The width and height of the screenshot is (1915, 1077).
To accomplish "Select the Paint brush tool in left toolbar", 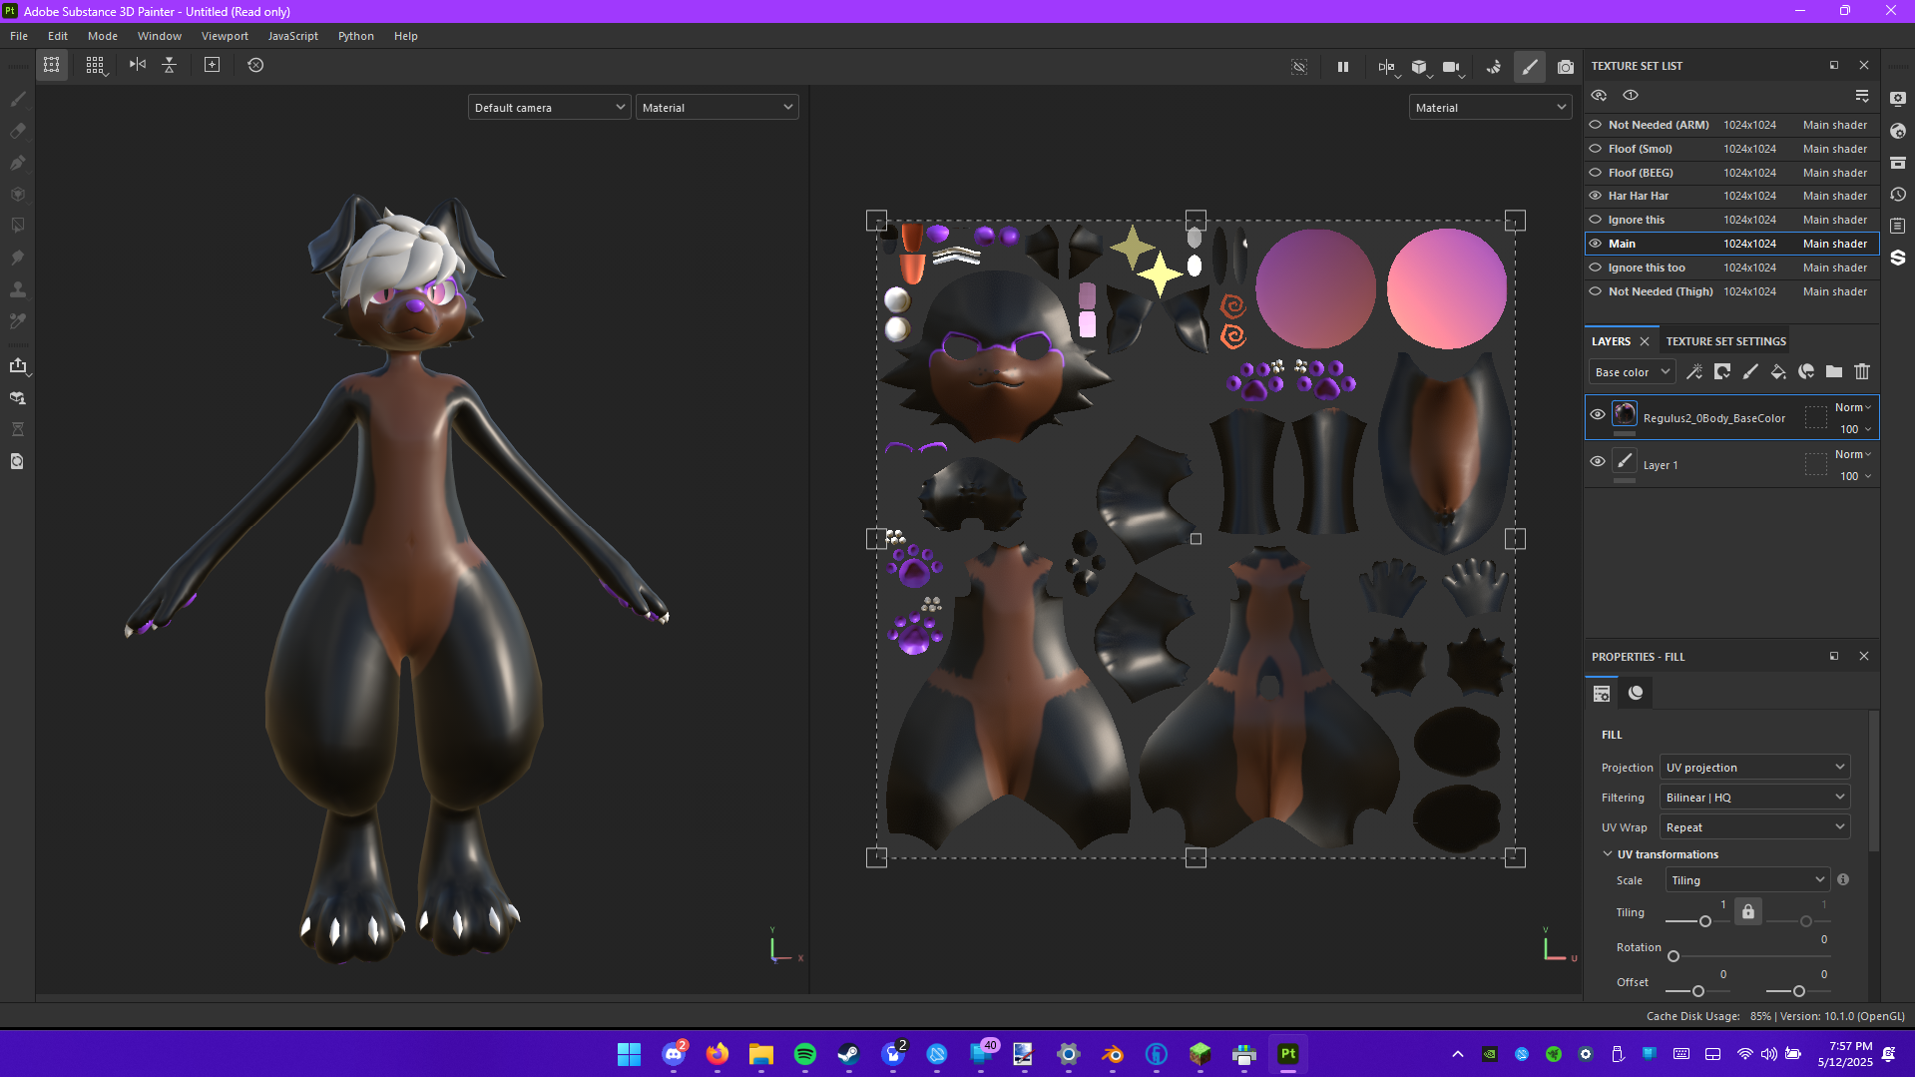I will [x=18, y=99].
